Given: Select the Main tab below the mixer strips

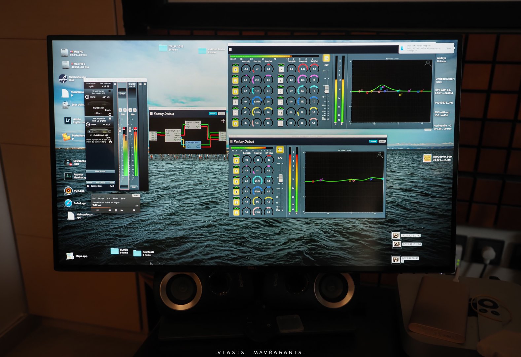Looking at the screenshot, I should [x=134, y=187].
